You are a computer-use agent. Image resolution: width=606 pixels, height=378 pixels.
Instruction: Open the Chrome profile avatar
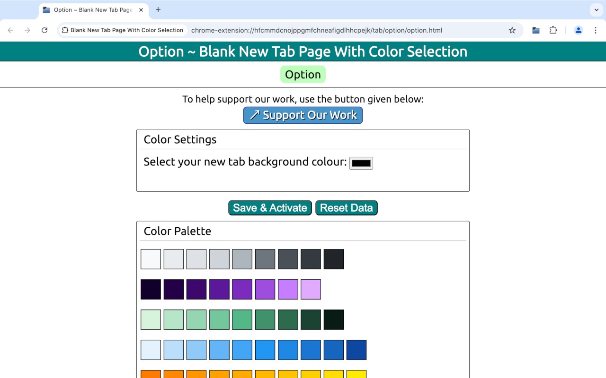pyautogui.click(x=578, y=30)
